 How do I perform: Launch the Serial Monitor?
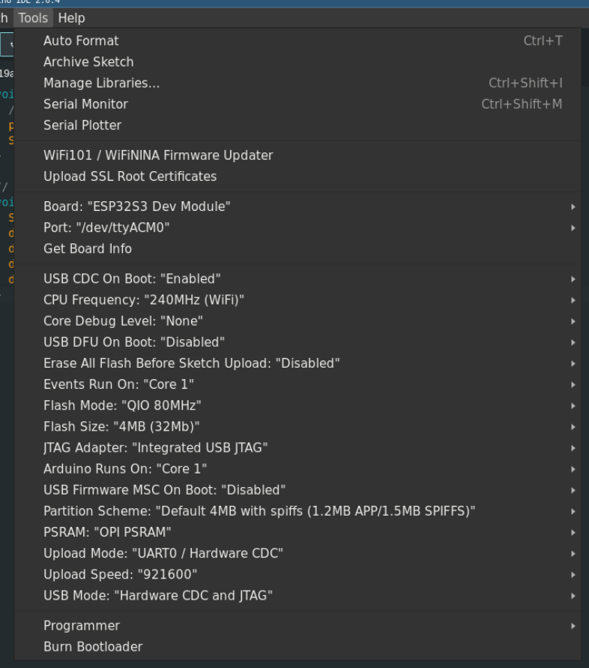pos(85,104)
